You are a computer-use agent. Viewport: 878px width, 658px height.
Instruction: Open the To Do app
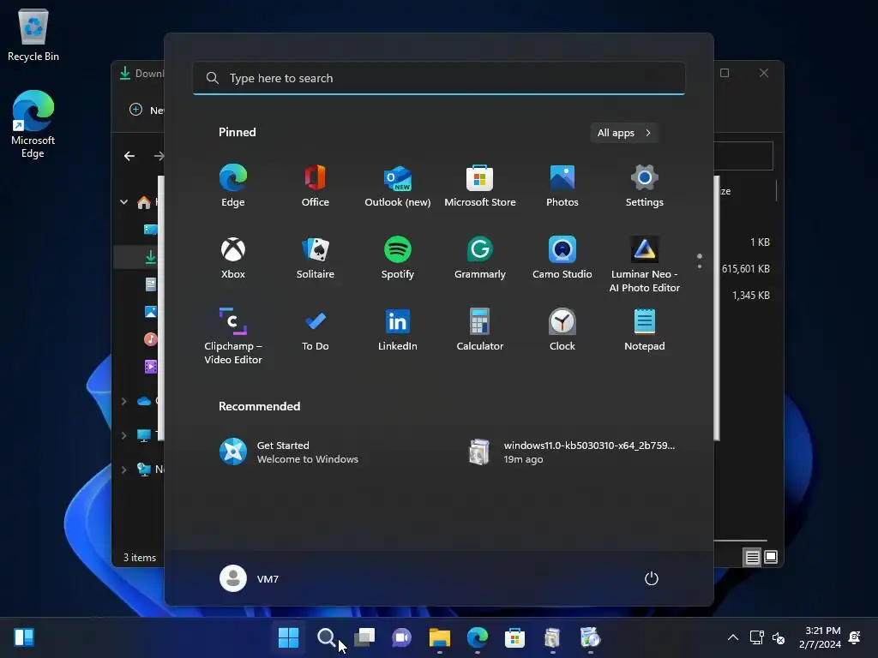(316, 330)
